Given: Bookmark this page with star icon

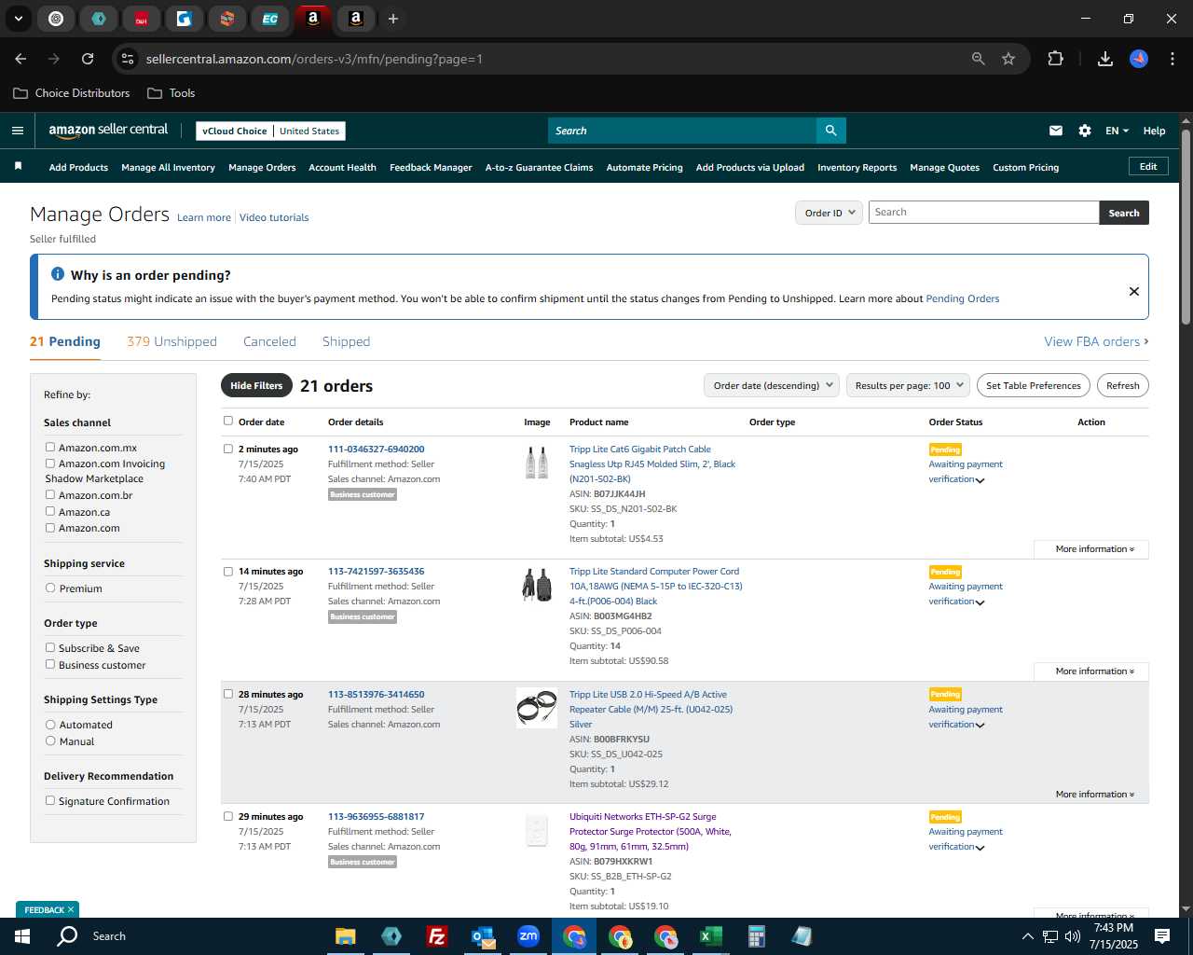Looking at the screenshot, I should click(x=1008, y=59).
